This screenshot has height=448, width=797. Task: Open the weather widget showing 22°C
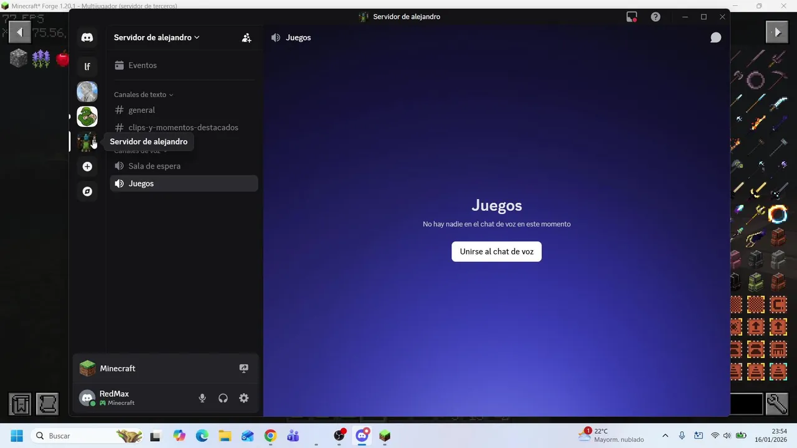[x=611, y=435]
